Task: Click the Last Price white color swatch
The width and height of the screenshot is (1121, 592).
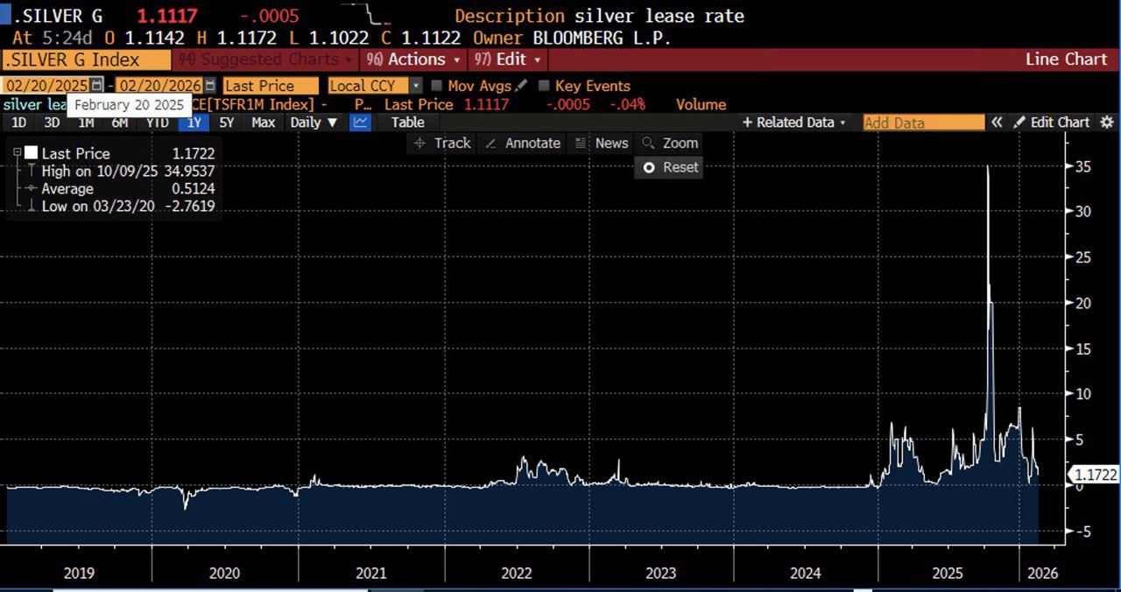Action: 31,153
